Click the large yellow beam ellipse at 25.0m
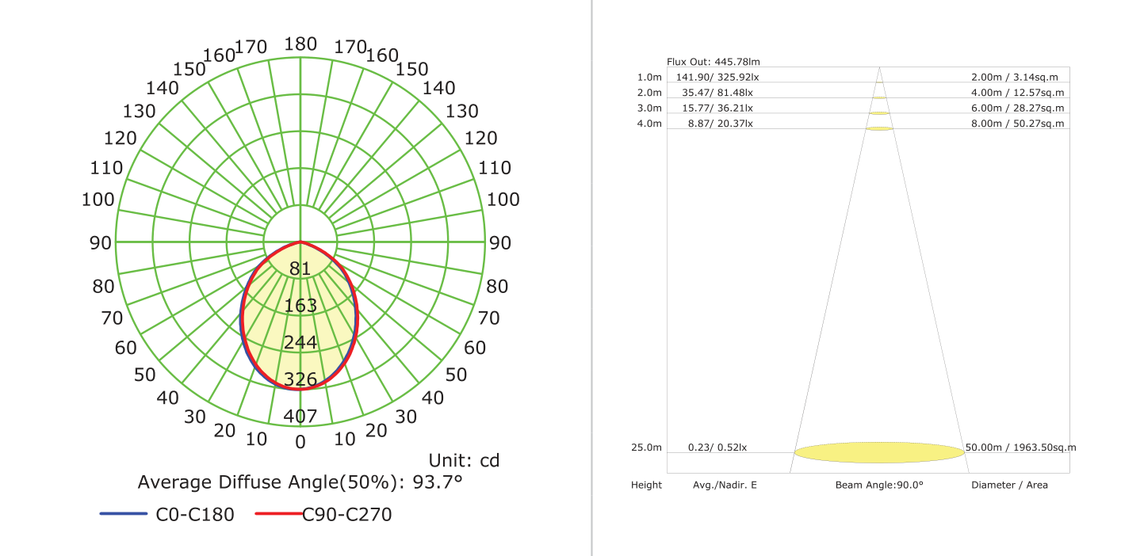The width and height of the screenshot is (1121, 556). click(879, 452)
